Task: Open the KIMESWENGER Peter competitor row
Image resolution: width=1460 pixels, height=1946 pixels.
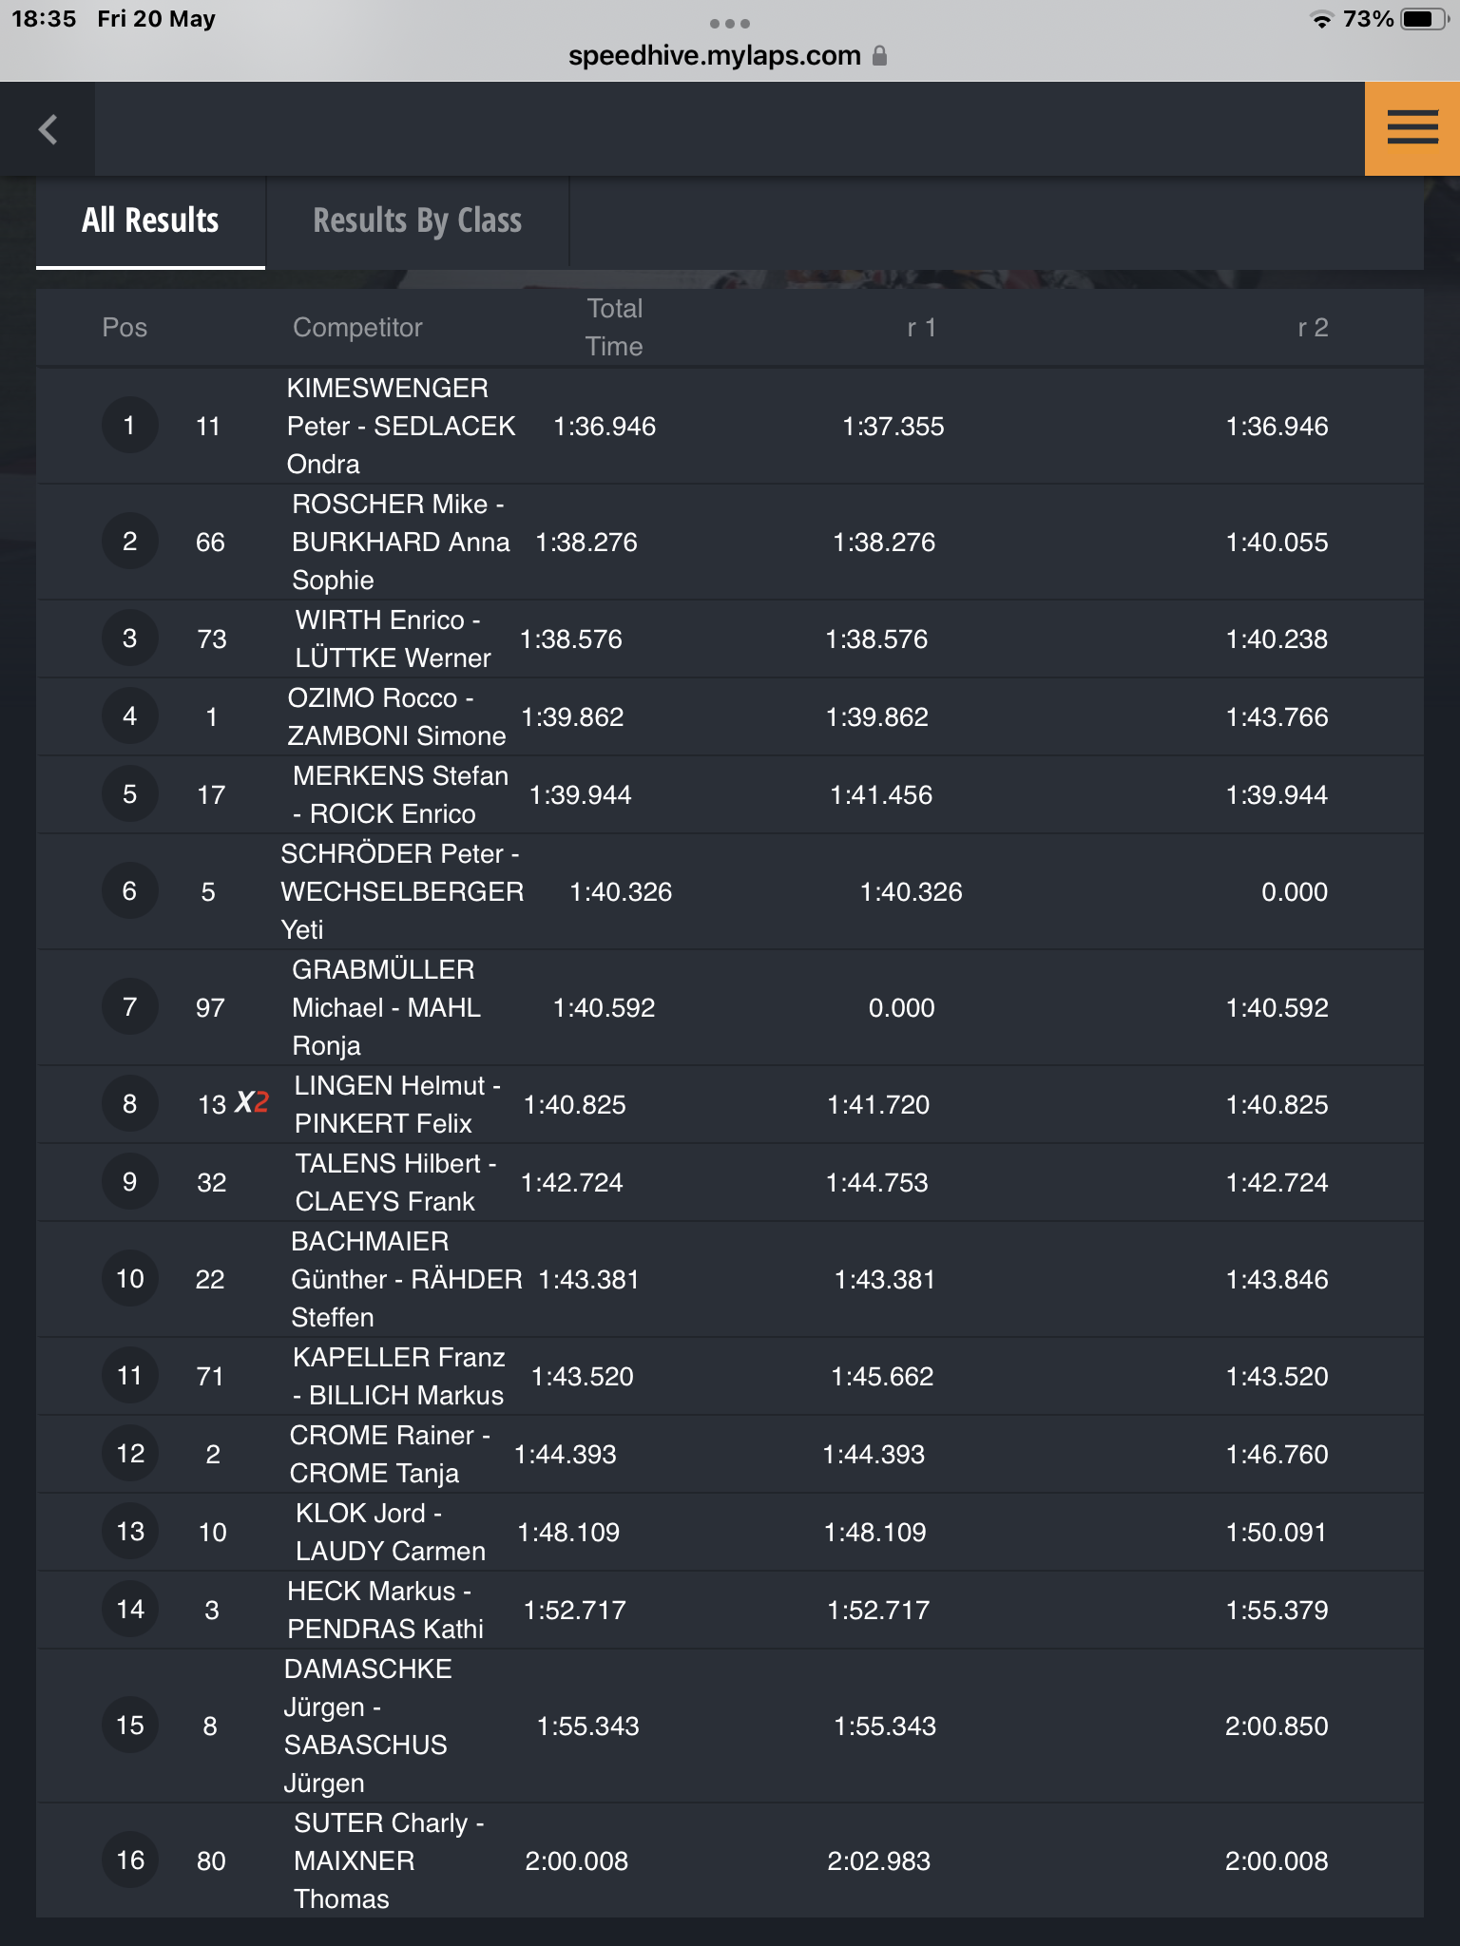Action: point(730,427)
